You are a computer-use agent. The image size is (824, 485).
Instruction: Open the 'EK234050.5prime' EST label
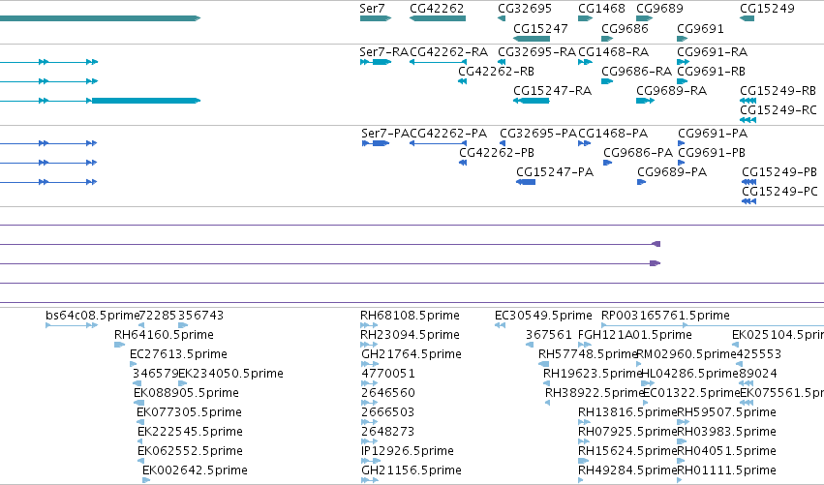pos(230,374)
